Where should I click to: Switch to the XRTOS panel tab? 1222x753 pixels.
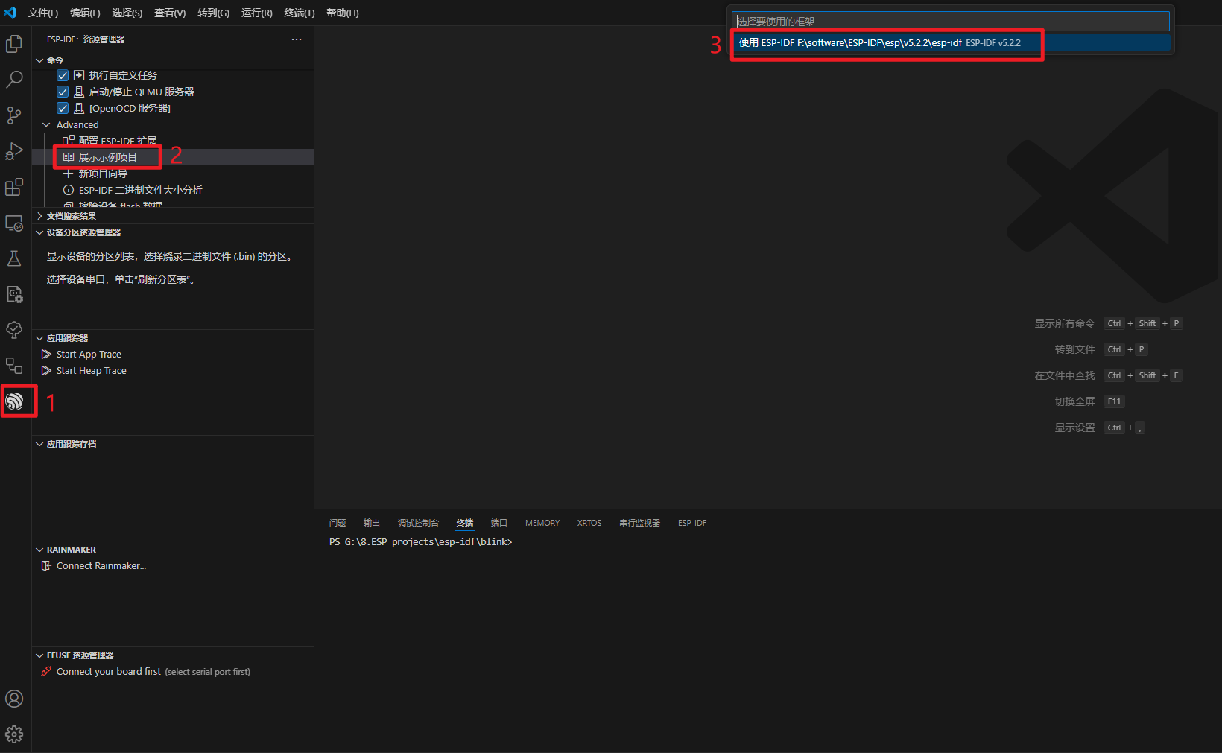(589, 523)
